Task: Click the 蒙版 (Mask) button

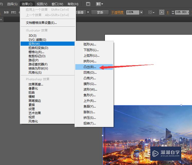Action: click(x=100, y=12)
